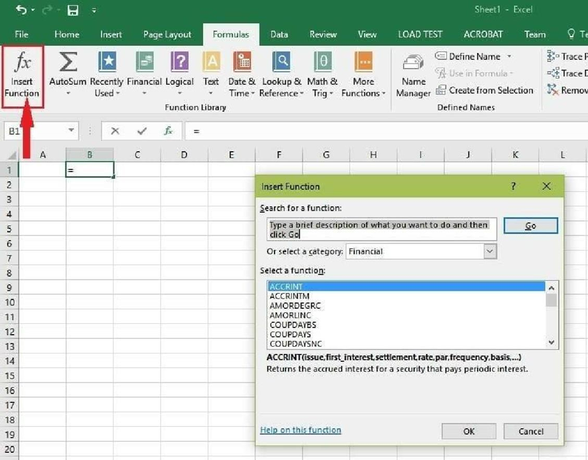Click the Insert Function fx ribbon icon

click(x=22, y=63)
